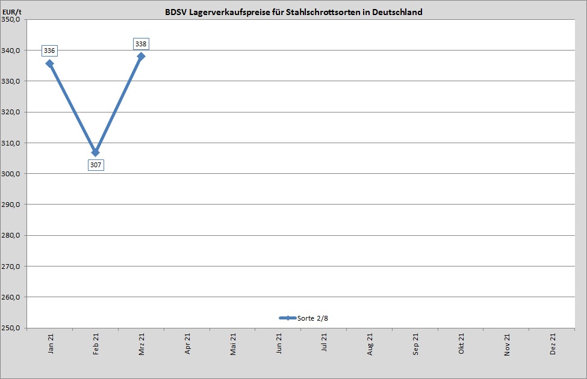Click the EUR/t axis unit label
587x379 pixels.
click(x=11, y=11)
